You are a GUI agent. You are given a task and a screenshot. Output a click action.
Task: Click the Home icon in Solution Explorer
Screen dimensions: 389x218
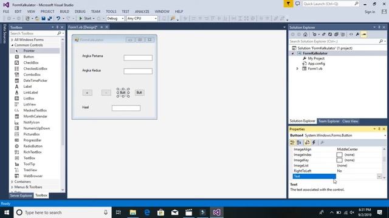(305, 35)
